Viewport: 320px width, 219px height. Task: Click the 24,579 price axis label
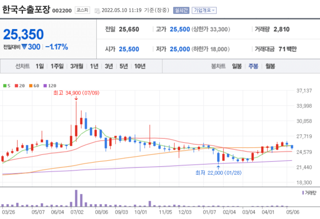[304, 152]
